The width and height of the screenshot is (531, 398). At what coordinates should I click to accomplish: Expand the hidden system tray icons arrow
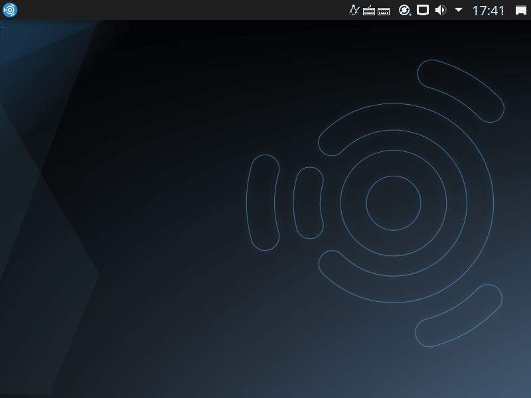point(459,10)
